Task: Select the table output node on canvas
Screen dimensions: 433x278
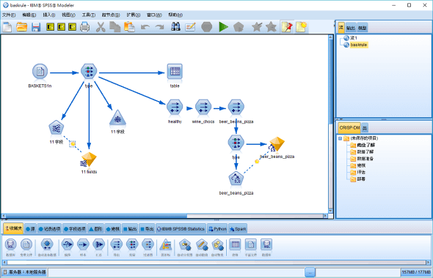Action: pos(175,72)
